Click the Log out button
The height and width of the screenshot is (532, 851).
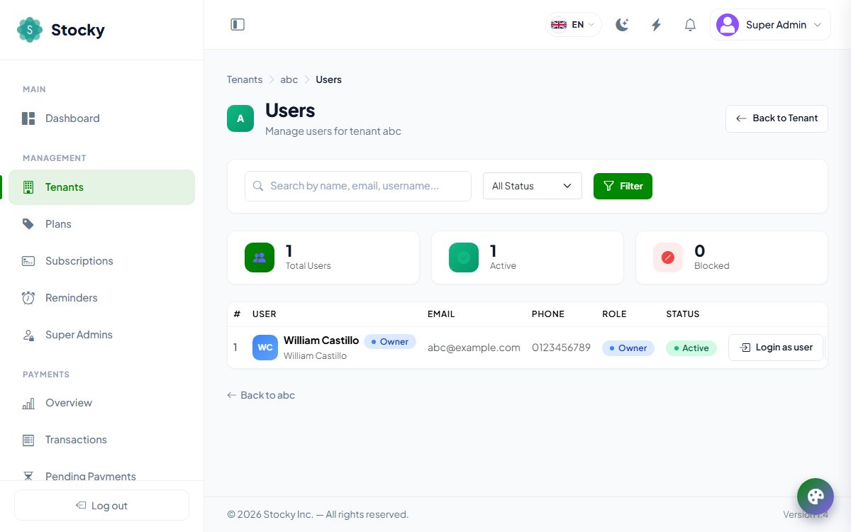[x=101, y=505]
